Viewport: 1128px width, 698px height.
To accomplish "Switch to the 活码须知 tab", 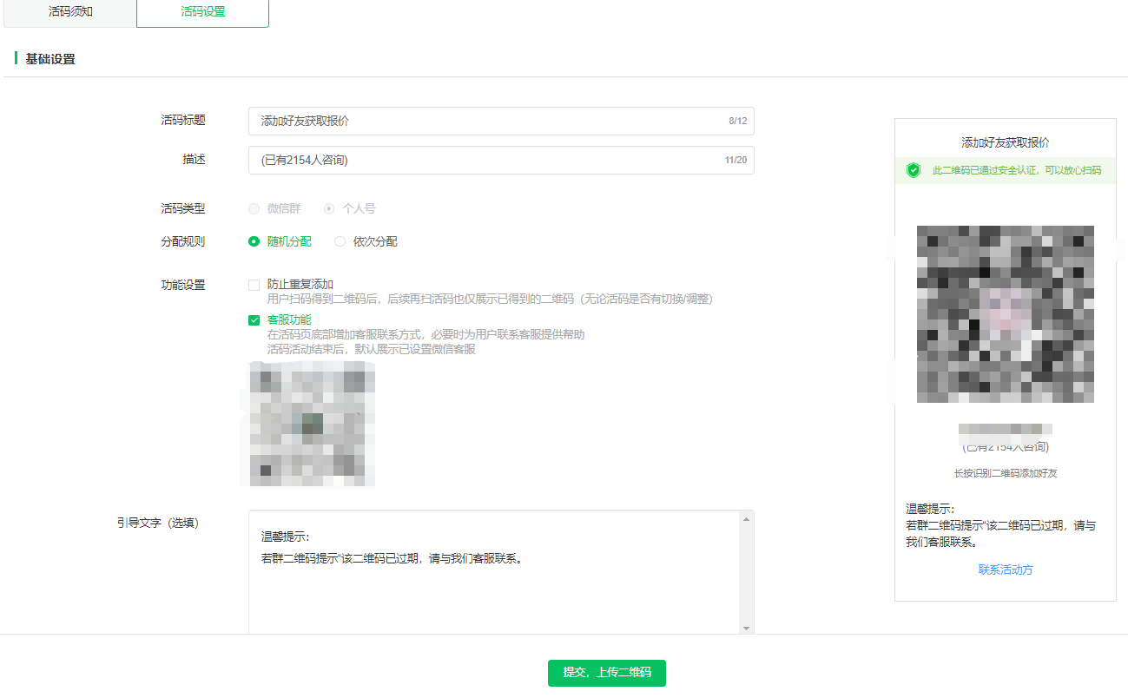I will (70, 12).
